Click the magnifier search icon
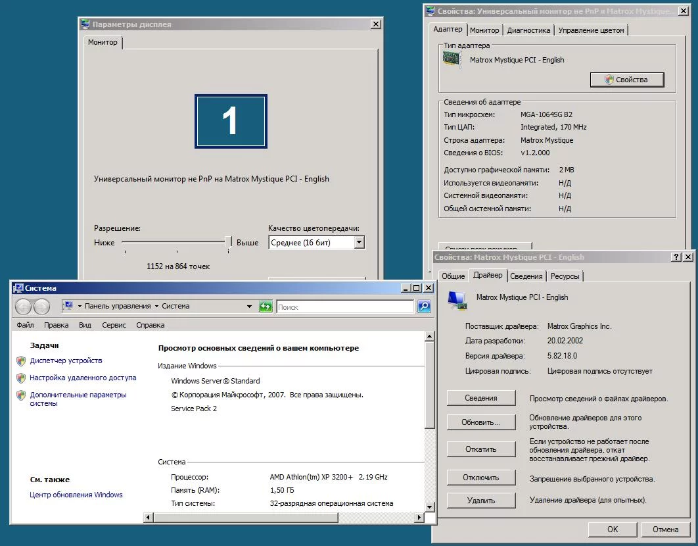This screenshot has width=698, height=546. coord(424,306)
